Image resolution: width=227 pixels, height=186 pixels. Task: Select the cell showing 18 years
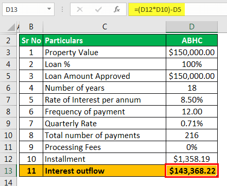tap(192, 88)
